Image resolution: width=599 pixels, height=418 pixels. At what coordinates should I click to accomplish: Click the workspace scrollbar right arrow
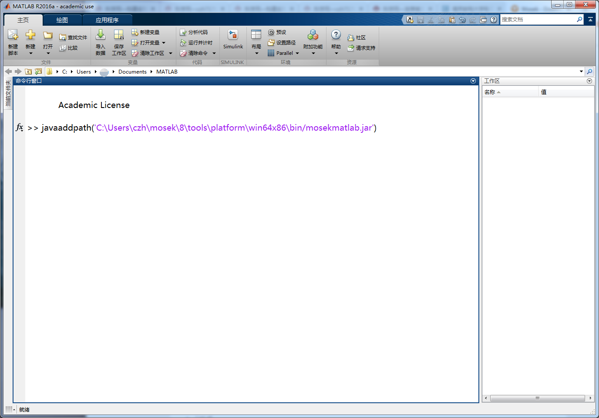click(590, 398)
